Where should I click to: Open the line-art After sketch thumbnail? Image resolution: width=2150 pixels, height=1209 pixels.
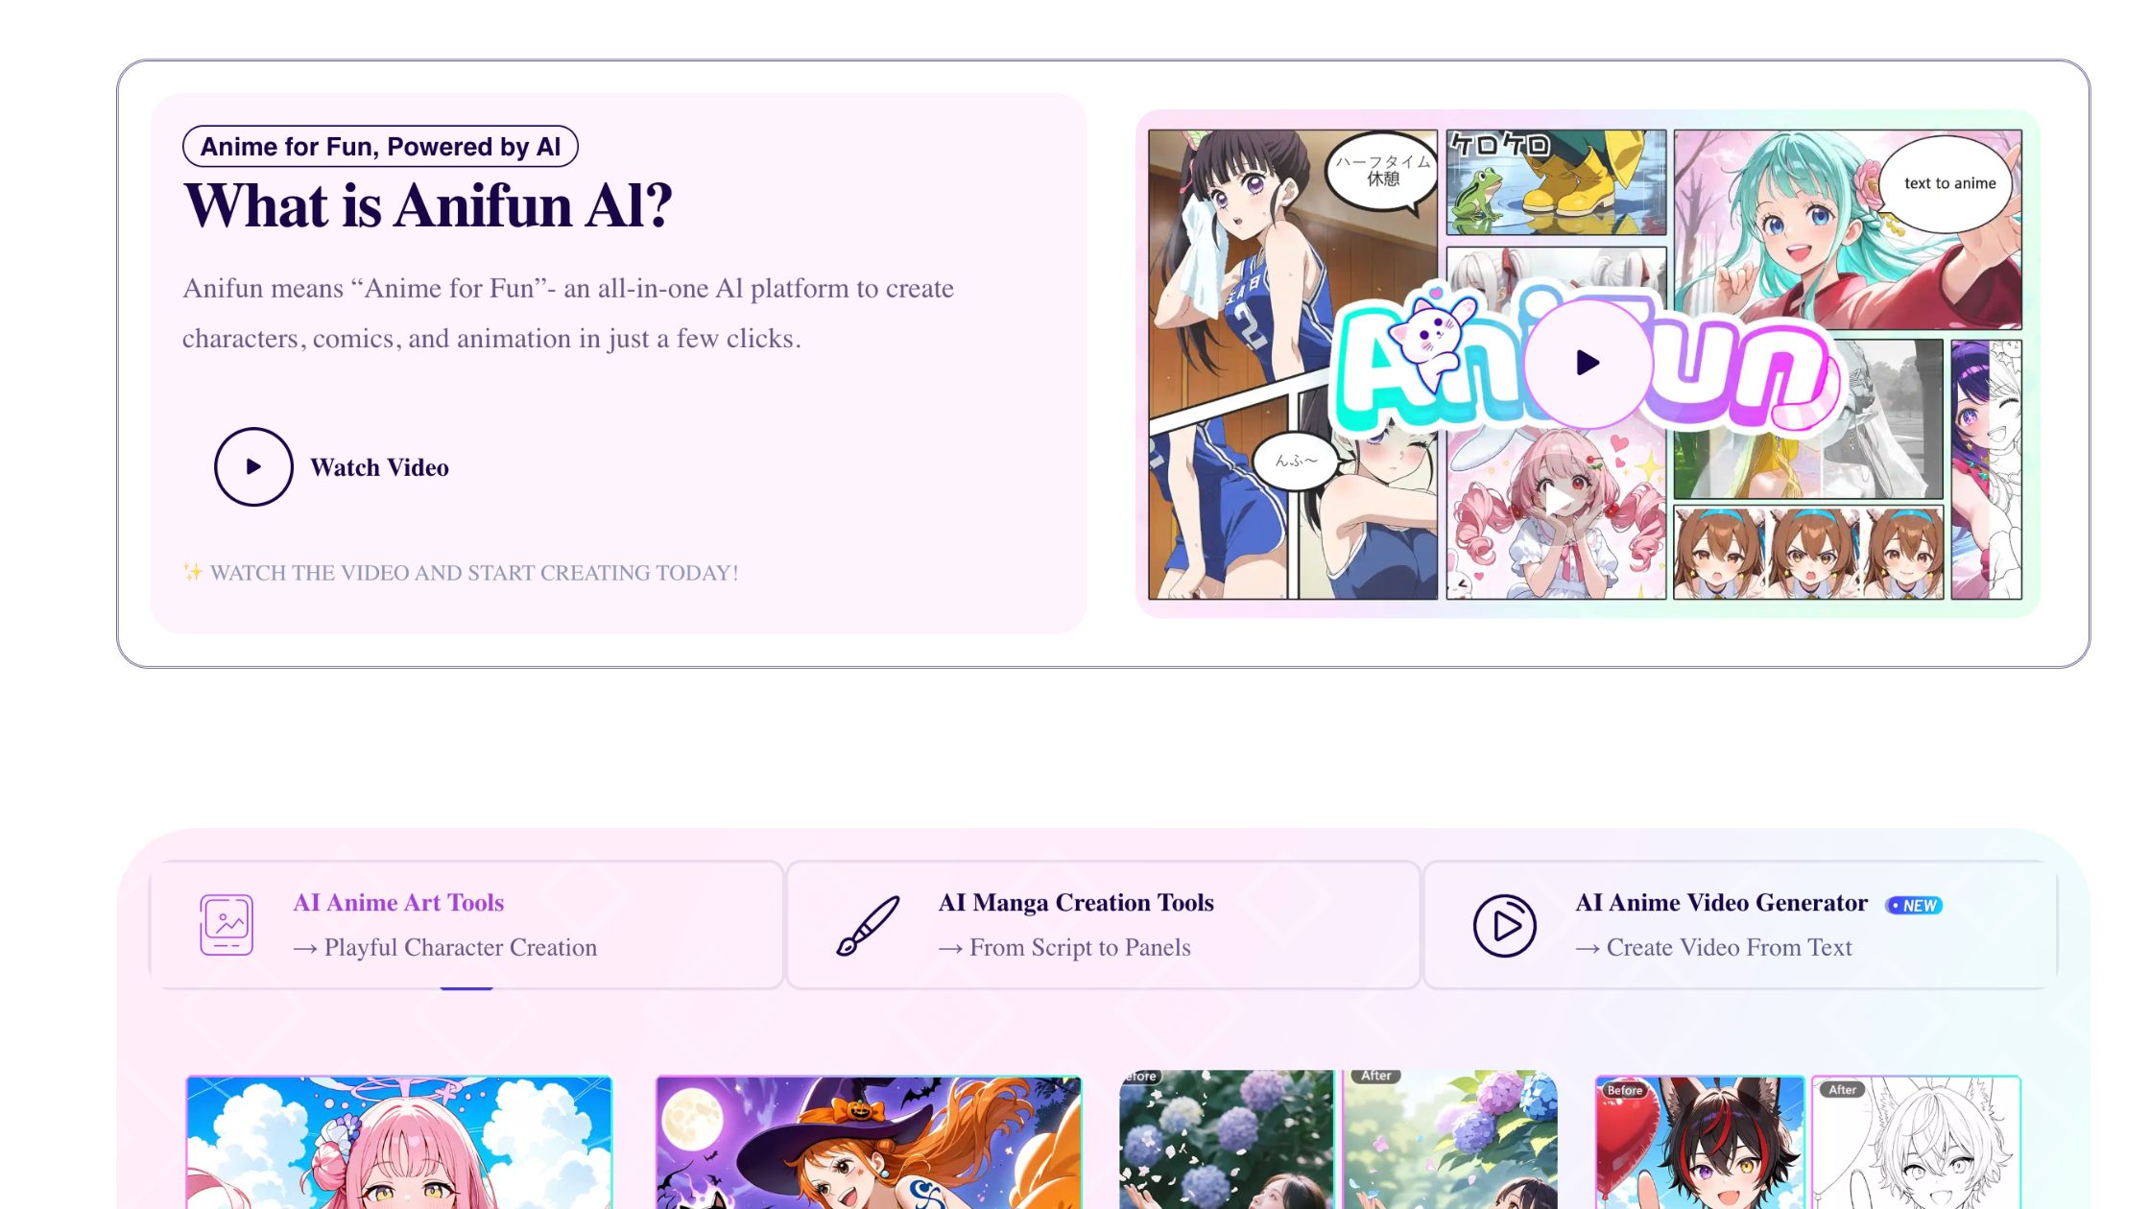point(1916,1142)
